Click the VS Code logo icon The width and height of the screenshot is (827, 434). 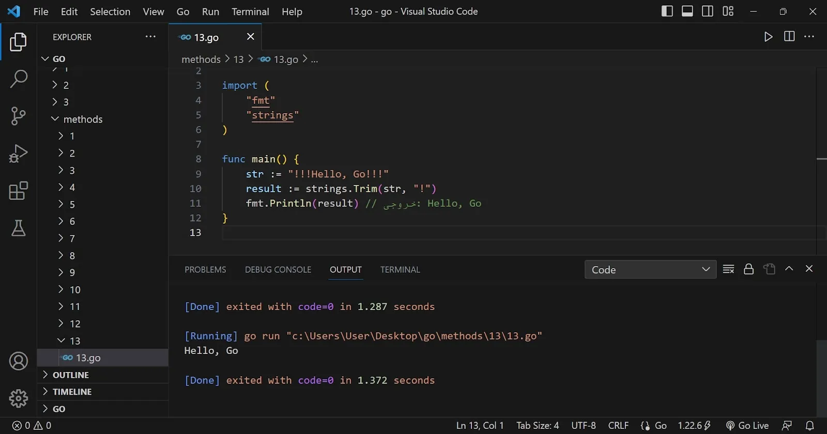coord(14,11)
